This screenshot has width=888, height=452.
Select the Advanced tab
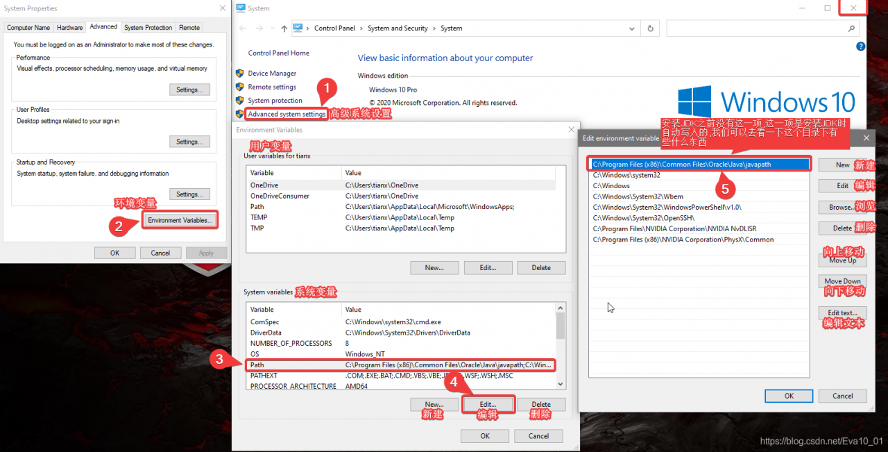103,26
